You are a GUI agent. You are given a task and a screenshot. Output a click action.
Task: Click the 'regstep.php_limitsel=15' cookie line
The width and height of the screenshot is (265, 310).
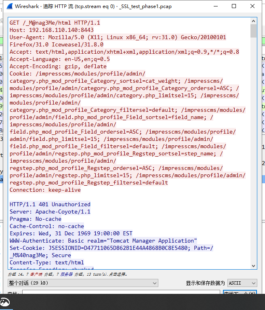(128, 176)
